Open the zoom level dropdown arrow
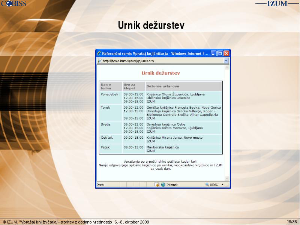The width and height of the screenshot is (300, 225). click(222, 184)
